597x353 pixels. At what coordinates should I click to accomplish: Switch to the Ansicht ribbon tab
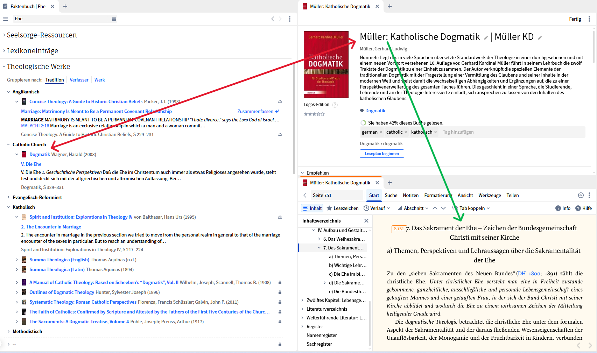tap(465, 195)
